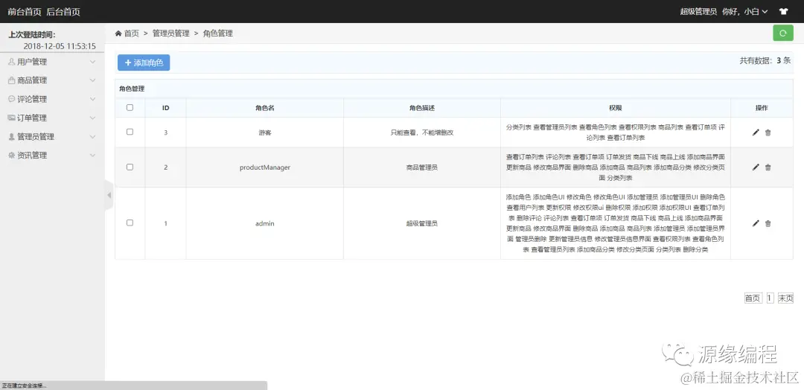Screen dimensions: 804x390
Task: Click the 添加角色 button
Action: click(x=144, y=63)
